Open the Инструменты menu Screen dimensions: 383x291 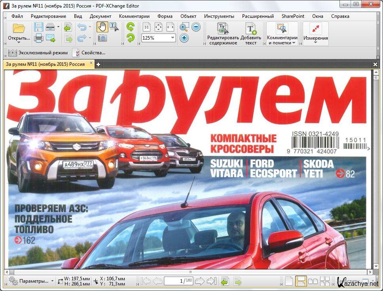[x=219, y=16]
